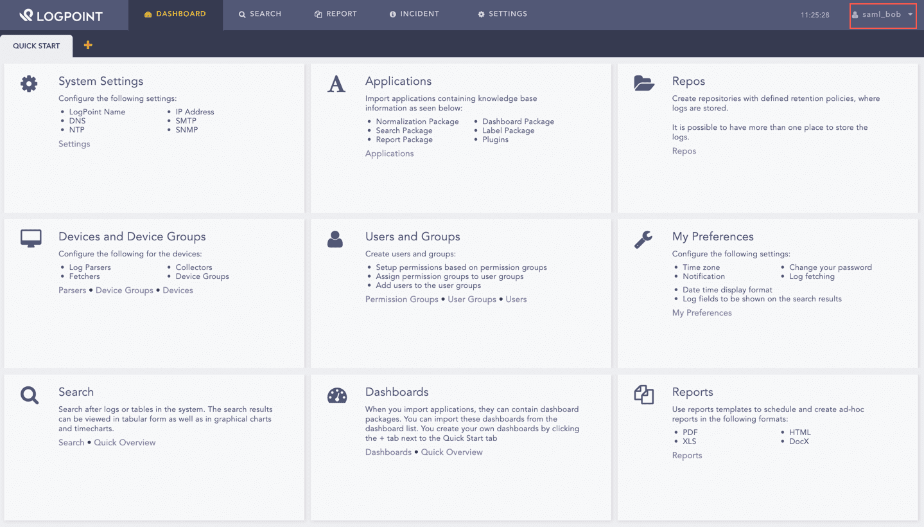Click the Search magnifying glass card icon
This screenshot has width=924, height=527.
[30, 395]
